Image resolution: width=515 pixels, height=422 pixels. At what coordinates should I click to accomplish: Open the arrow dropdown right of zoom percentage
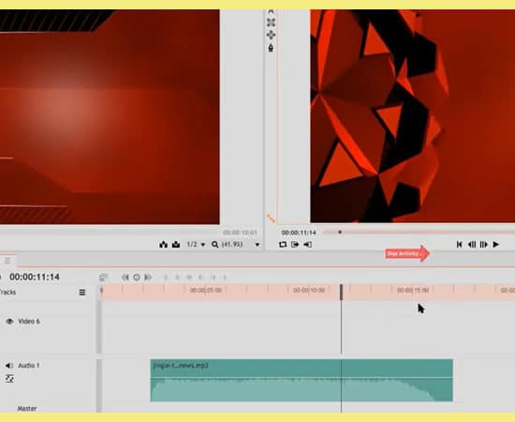pyautogui.click(x=257, y=245)
